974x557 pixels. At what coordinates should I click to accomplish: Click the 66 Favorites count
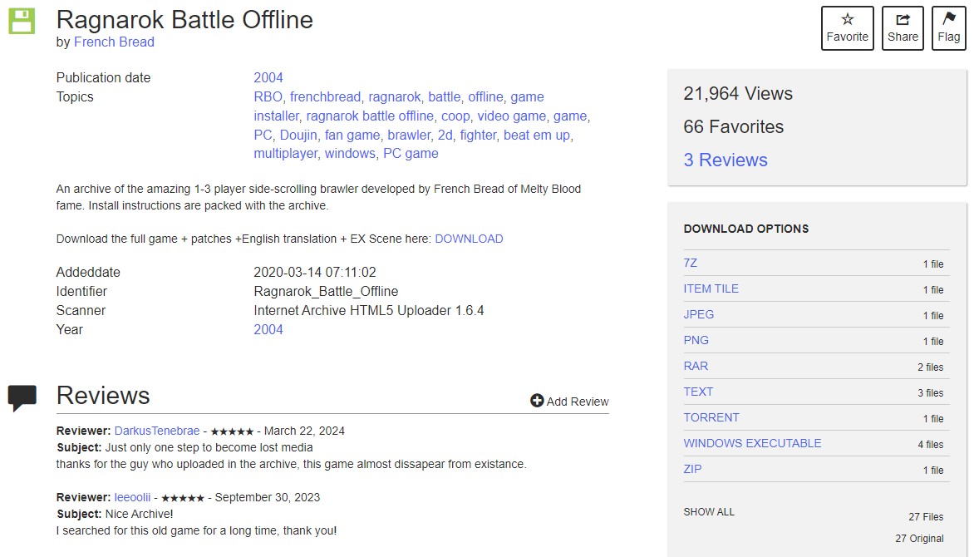pyautogui.click(x=734, y=127)
